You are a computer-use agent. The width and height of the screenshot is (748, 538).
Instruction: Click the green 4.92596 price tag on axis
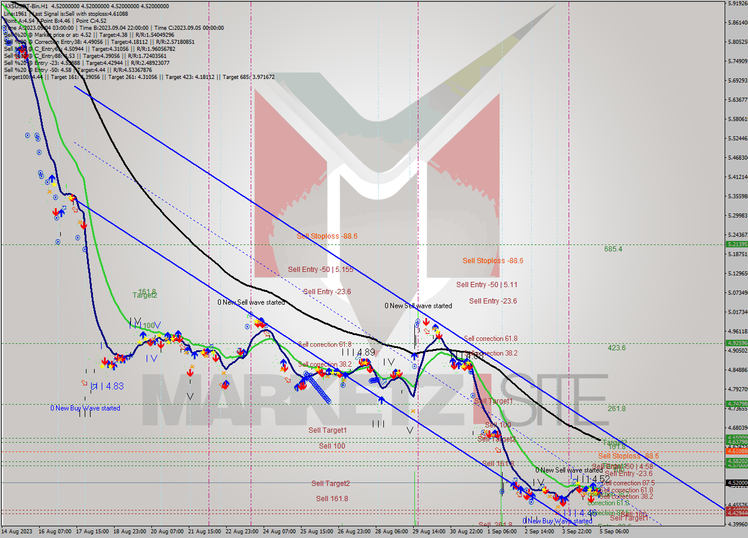tap(736, 343)
